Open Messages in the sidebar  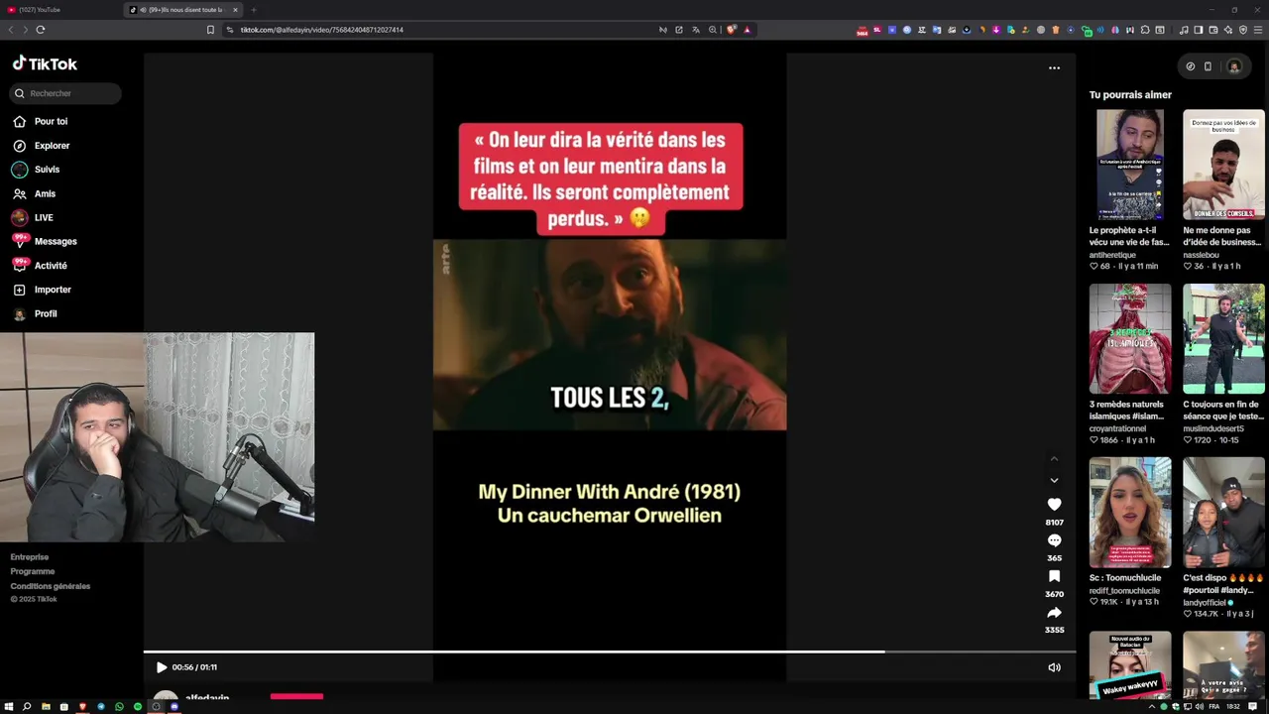(44, 241)
